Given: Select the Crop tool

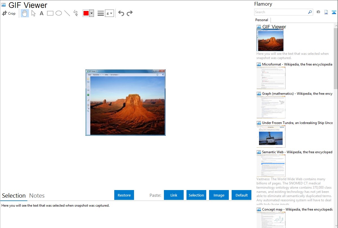Looking at the screenshot, I should [9, 13].
